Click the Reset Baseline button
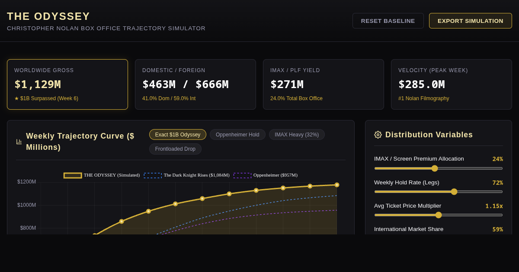This screenshot has height=272, width=519. 388,21
